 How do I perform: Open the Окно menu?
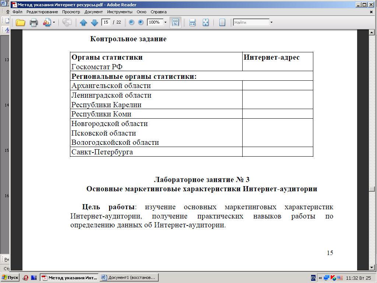[x=141, y=12]
